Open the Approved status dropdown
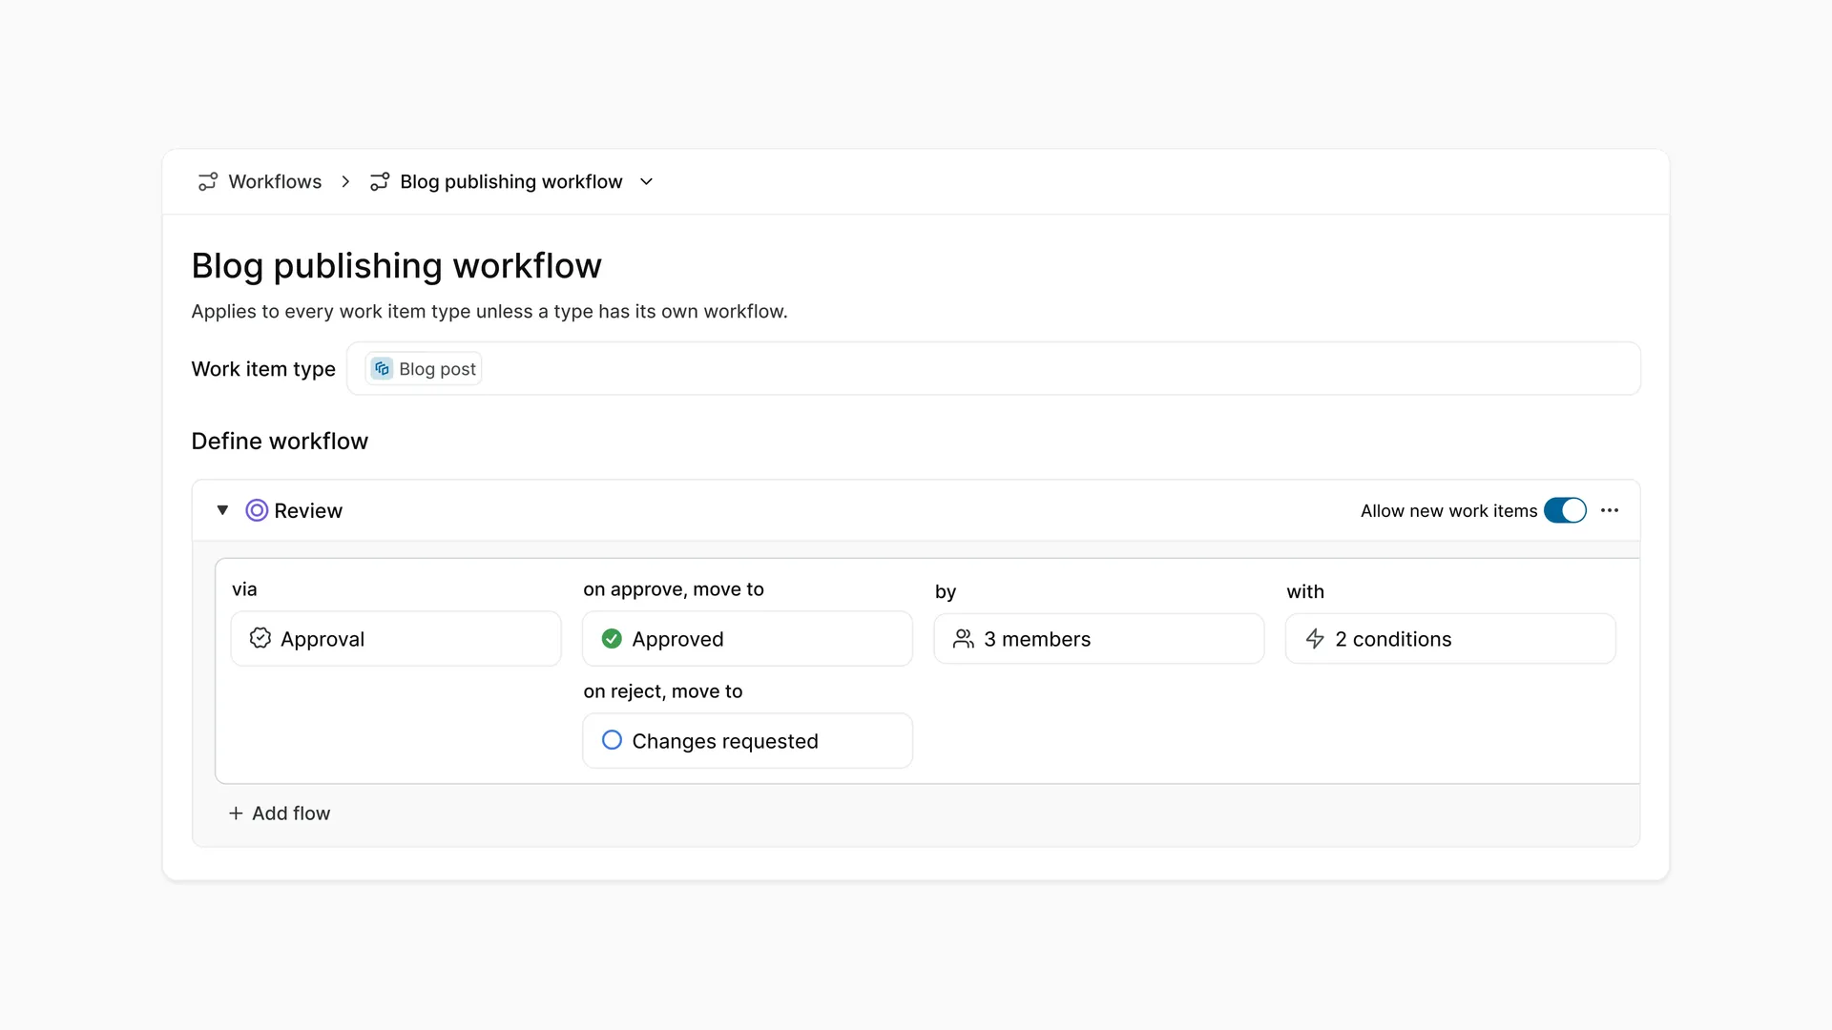Viewport: 1832px width, 1030px height. coord(747,639)
